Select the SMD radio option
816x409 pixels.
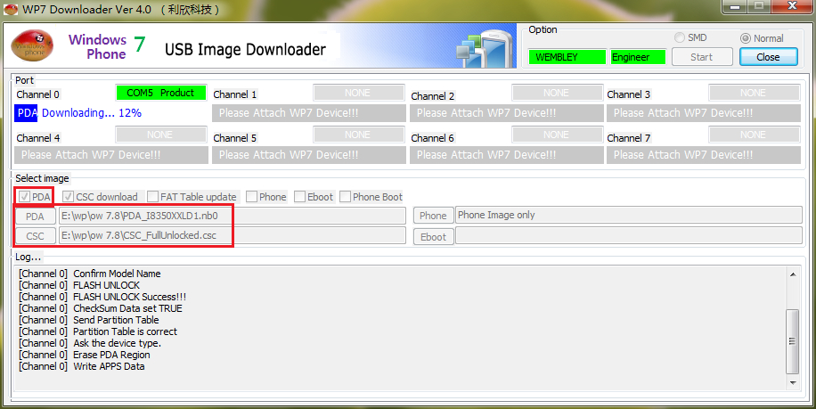point(680,37)
